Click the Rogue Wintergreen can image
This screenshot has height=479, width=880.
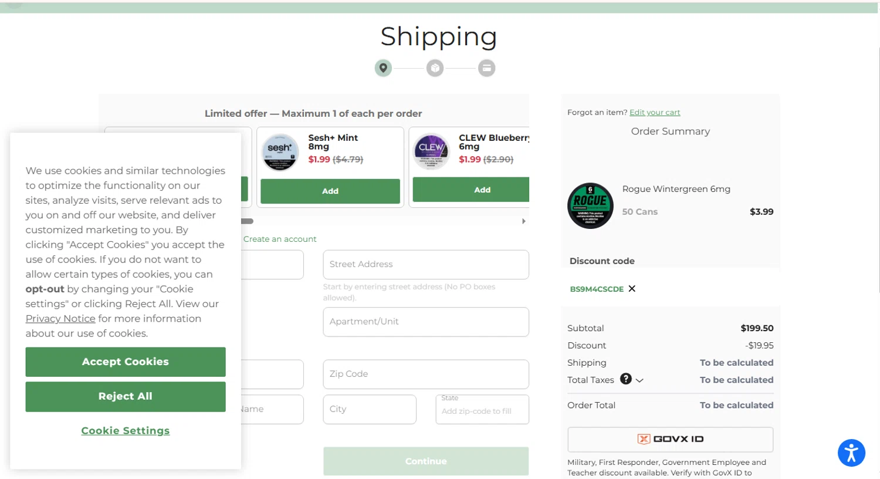(590, 205)
